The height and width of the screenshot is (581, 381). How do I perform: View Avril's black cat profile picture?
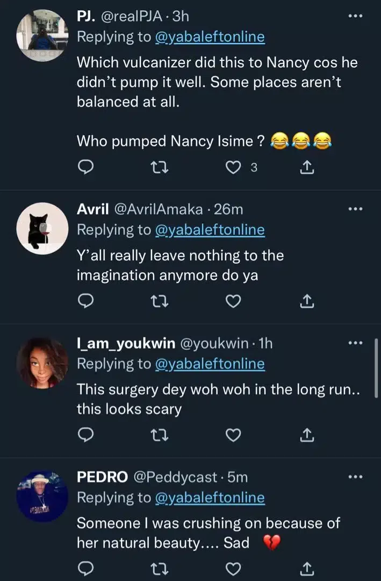pos(42,228)
